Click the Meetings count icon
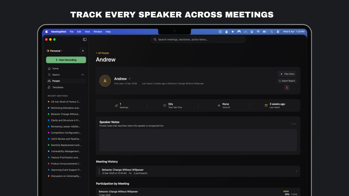349x196 pixels. [x=116, y=105]
